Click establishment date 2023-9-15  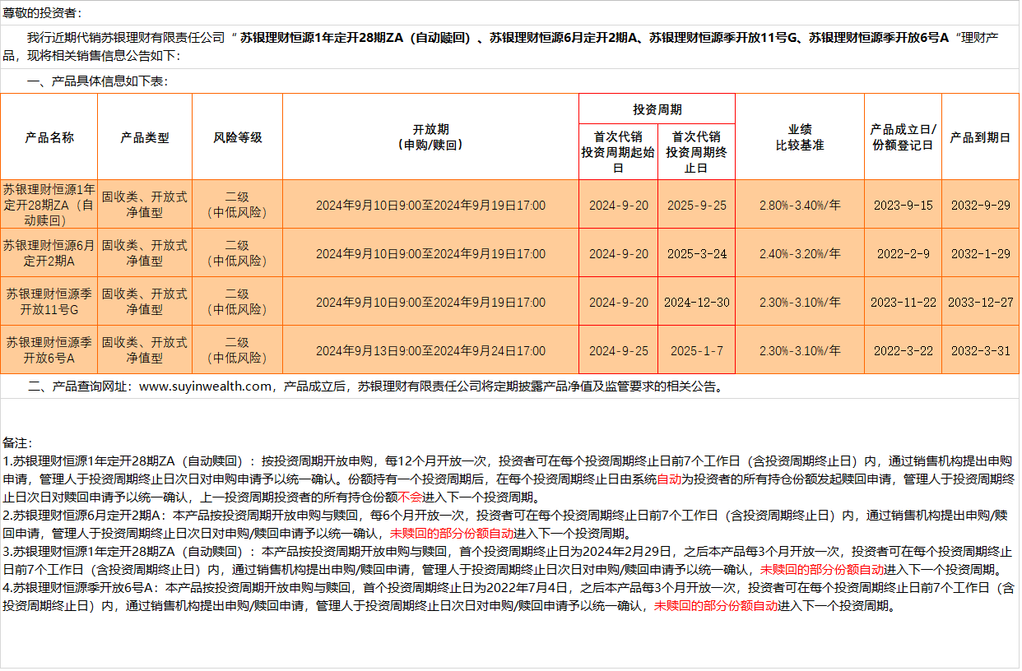coord(903,206)
